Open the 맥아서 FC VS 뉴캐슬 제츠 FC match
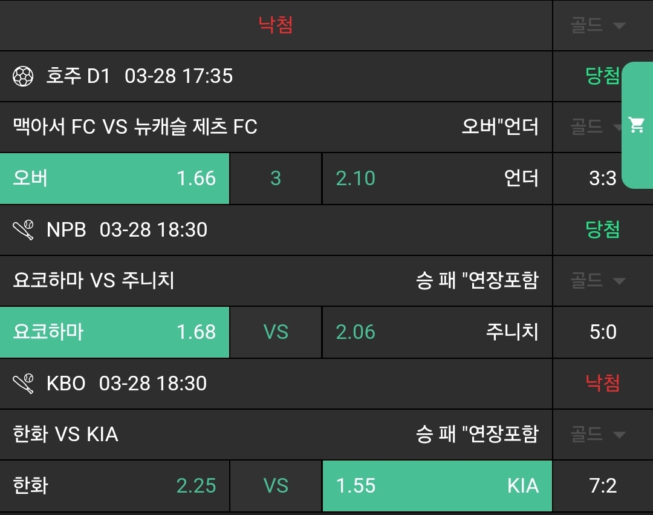This screenshot has height=515, width=653. click(135, 127)
